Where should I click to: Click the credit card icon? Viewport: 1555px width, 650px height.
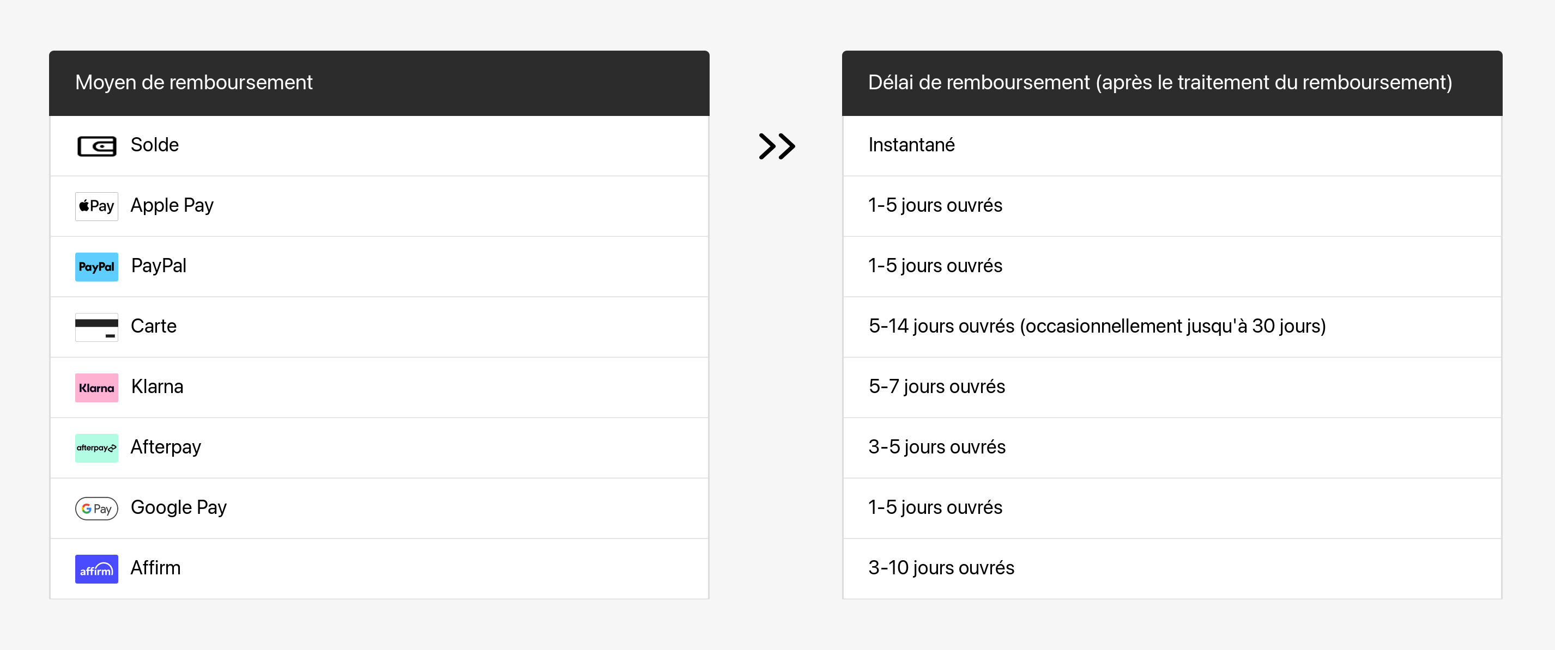pos(96,327)
